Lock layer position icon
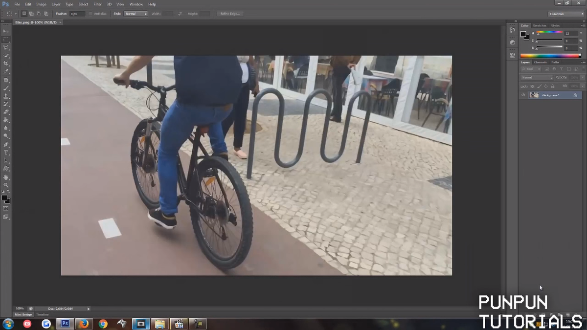The image size is (587, 330). point(546,86)
